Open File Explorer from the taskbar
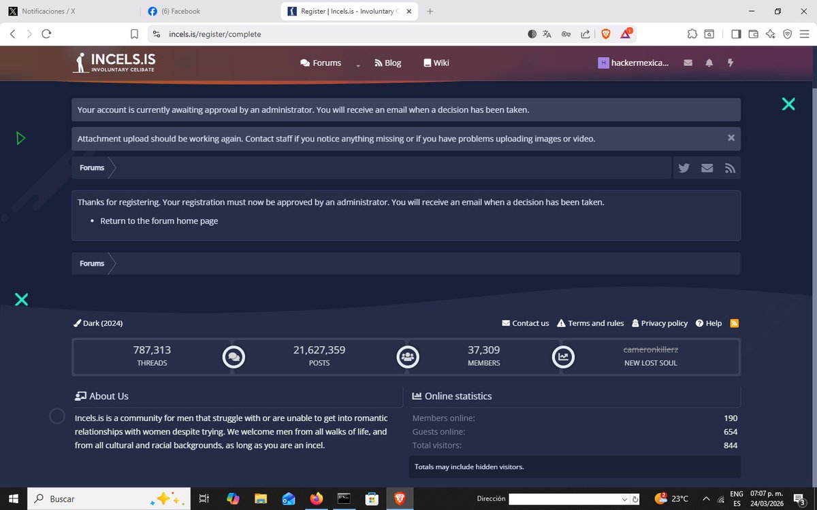 click(x=260, y=498)
